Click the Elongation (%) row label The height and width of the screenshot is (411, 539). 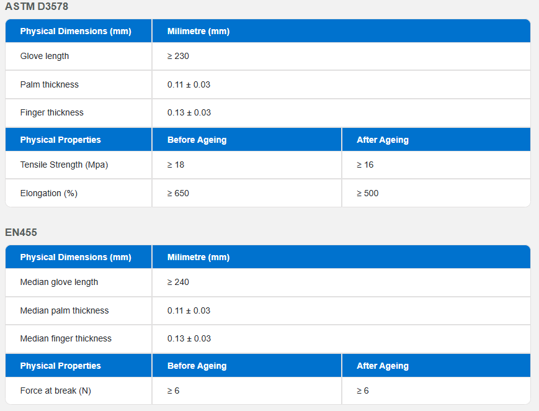point(49,194)
